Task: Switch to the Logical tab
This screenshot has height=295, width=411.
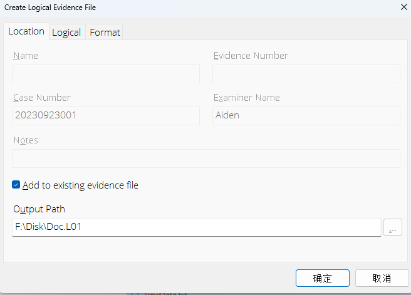Action: tap(66, 32)
